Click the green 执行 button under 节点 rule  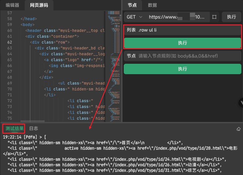point(182,69)
